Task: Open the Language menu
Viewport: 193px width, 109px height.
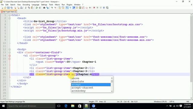Action: coord(35,5)
